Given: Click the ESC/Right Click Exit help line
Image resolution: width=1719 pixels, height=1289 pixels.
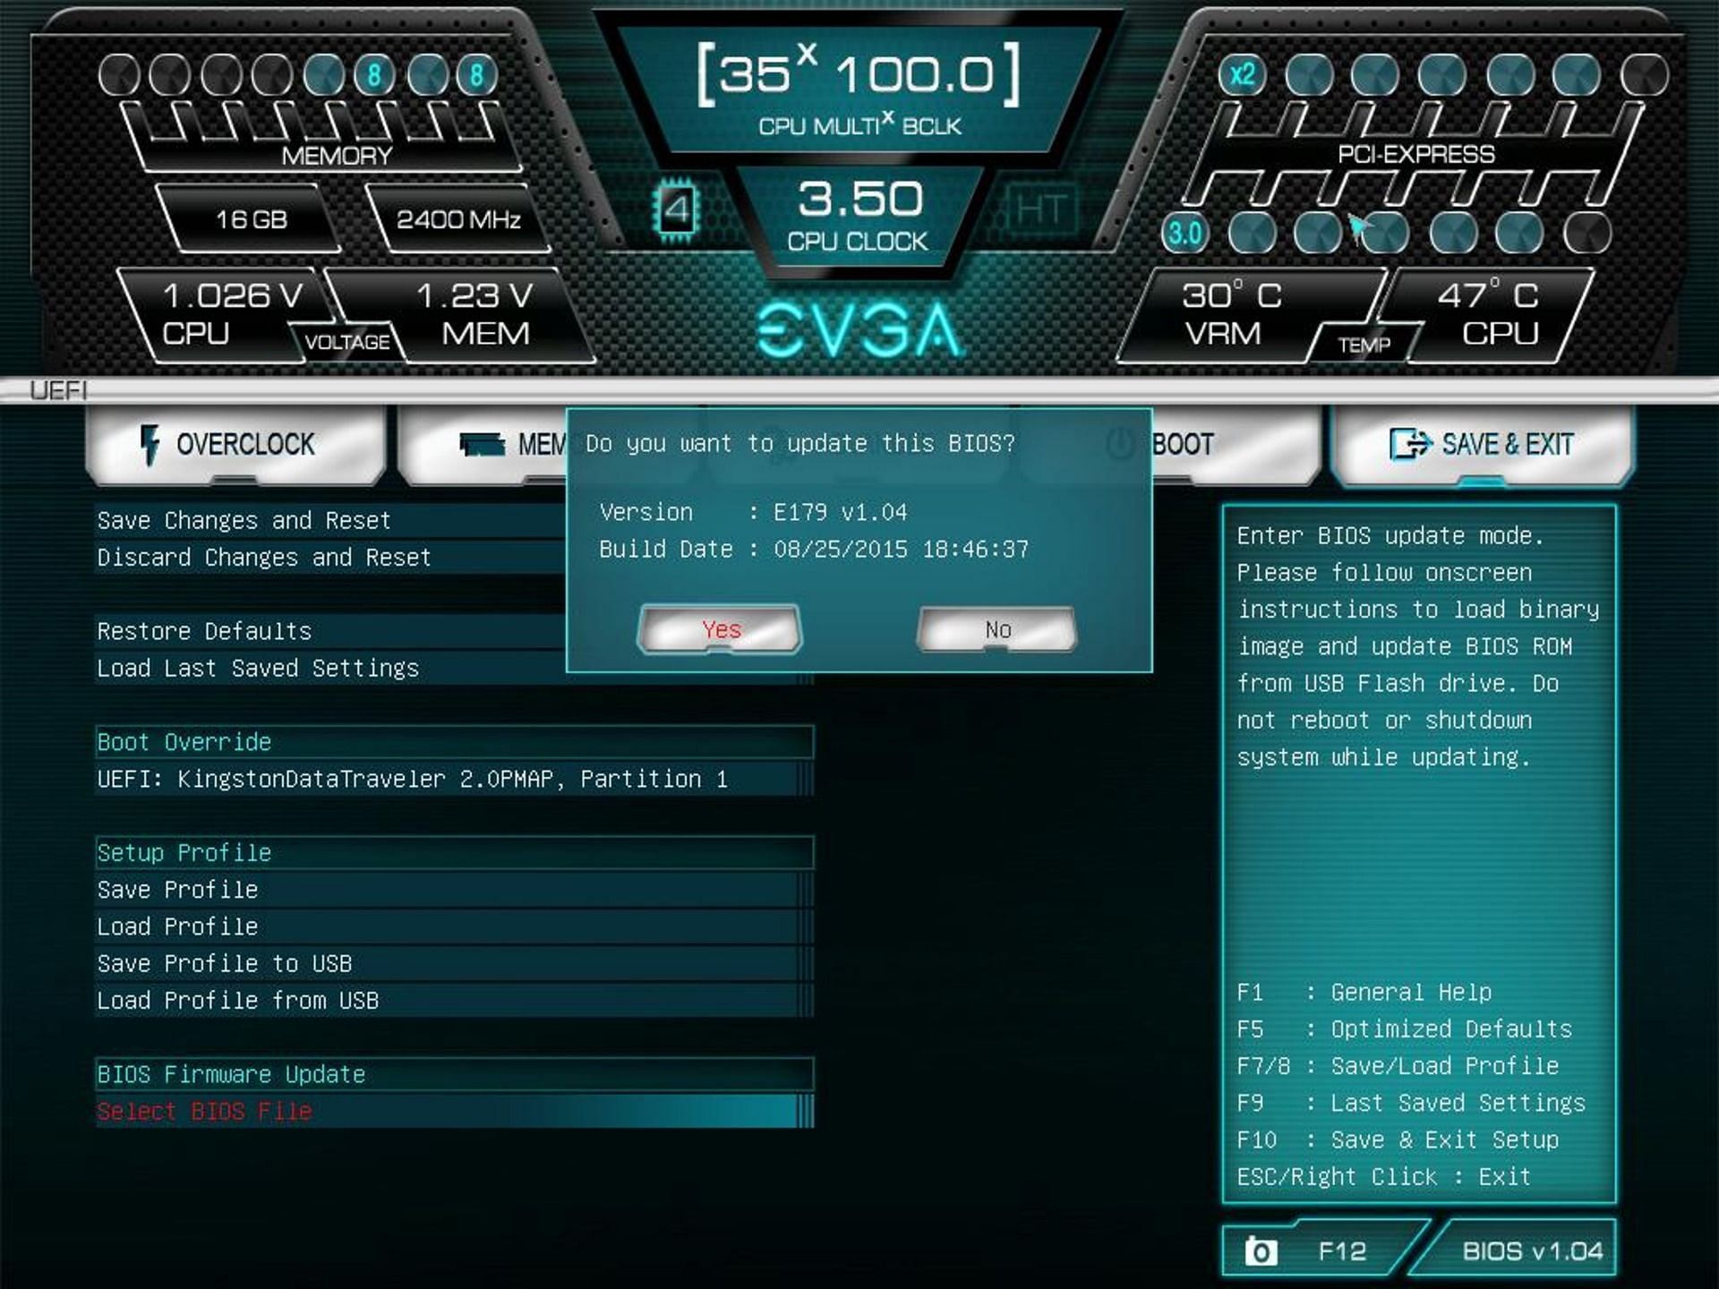Looking at the screenshot, I should (x=1384, y=1177).
